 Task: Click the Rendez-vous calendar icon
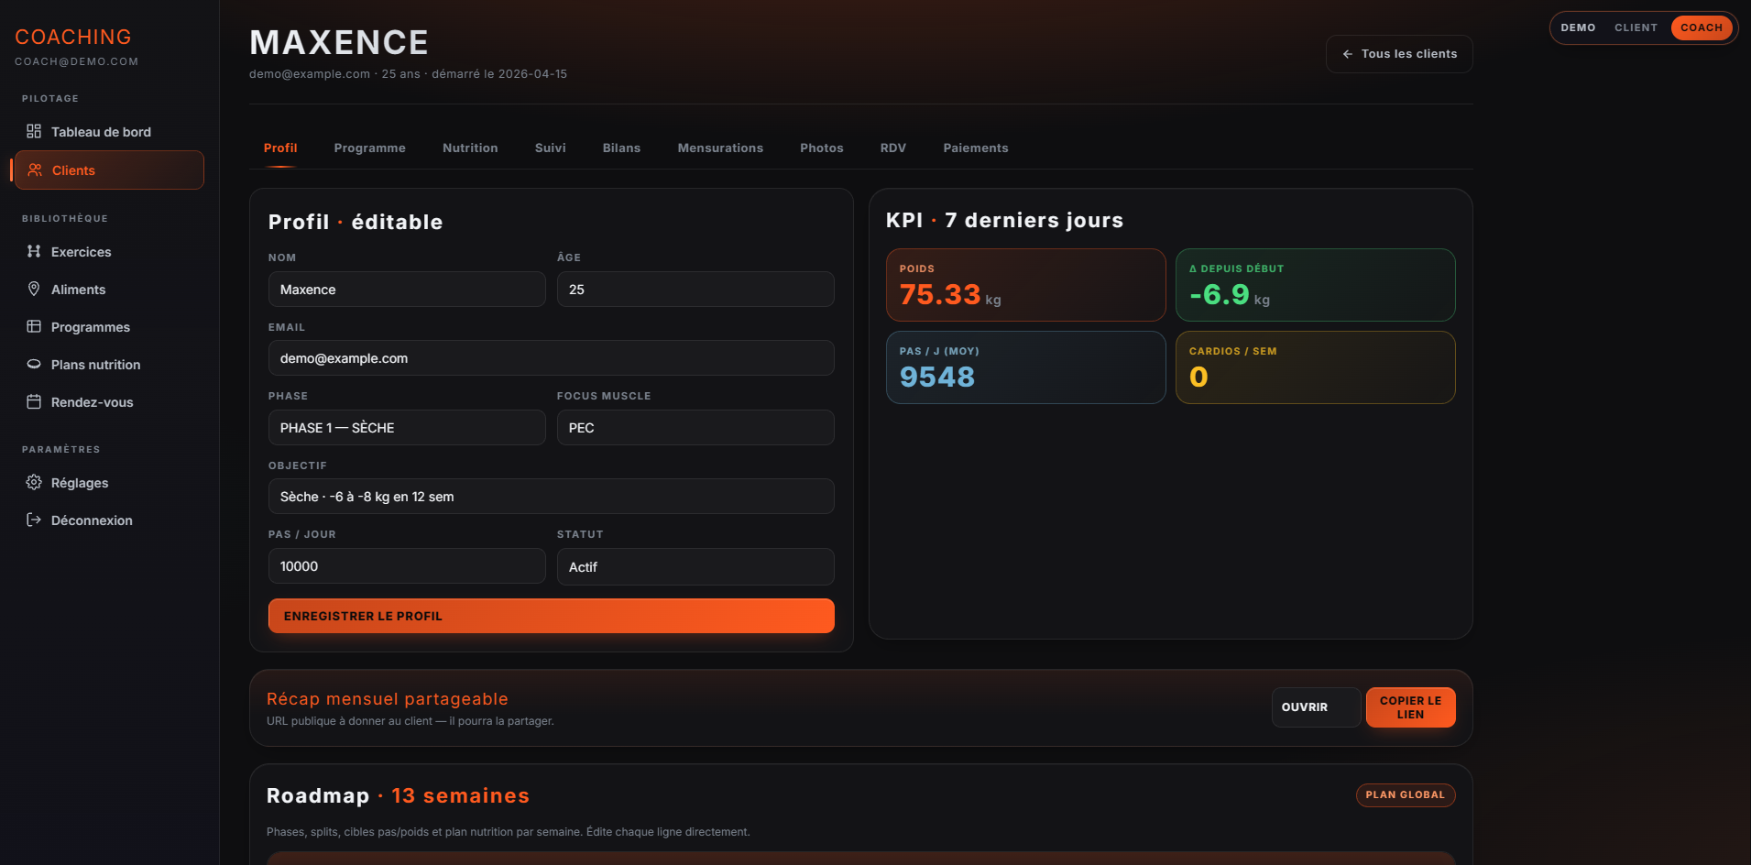34,401
